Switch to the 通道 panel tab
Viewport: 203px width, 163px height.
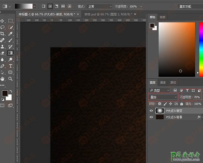click(x=163, y=83)
